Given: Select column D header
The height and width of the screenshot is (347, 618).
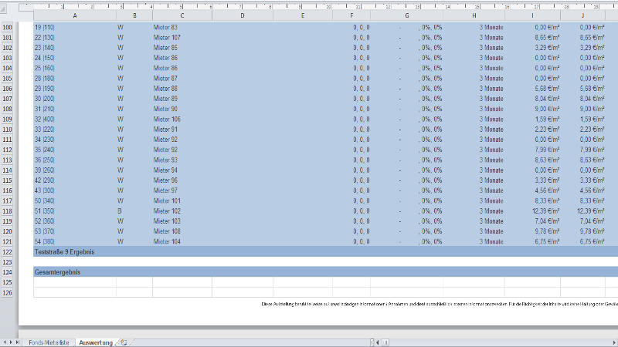Looking at the screenshot, I should tap(243, 15).
